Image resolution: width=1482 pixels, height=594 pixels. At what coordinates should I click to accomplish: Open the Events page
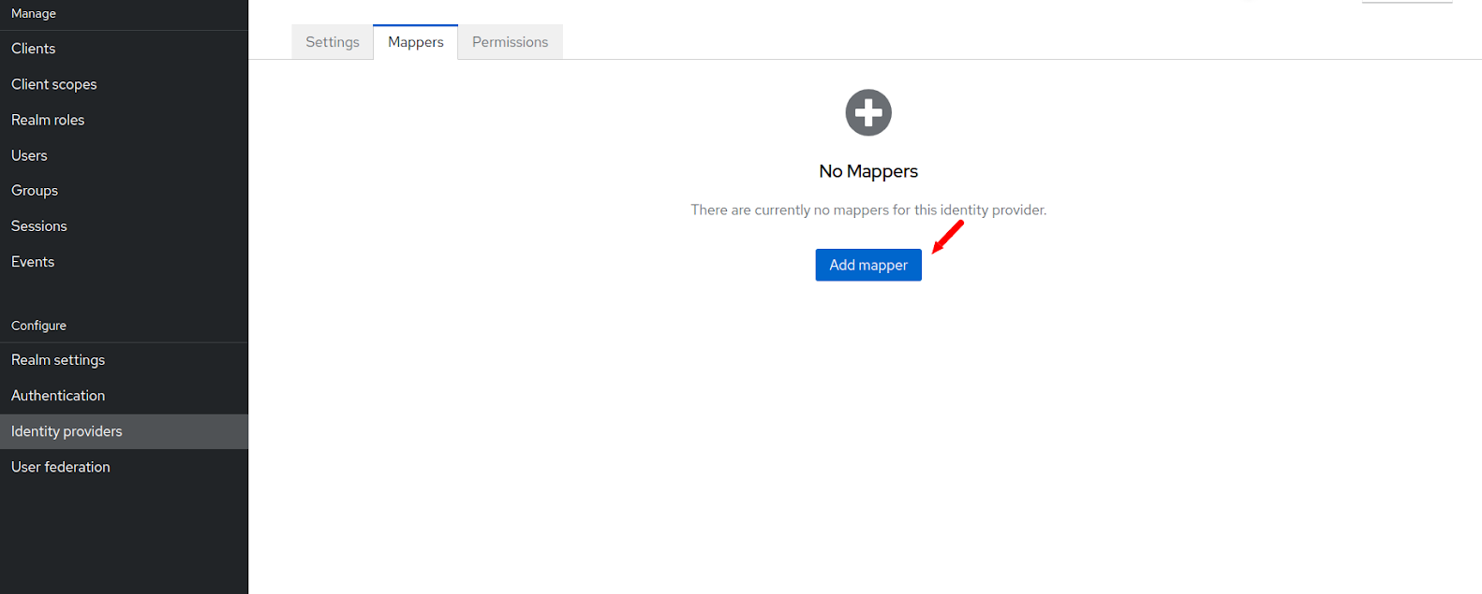(x=33, y=262)
